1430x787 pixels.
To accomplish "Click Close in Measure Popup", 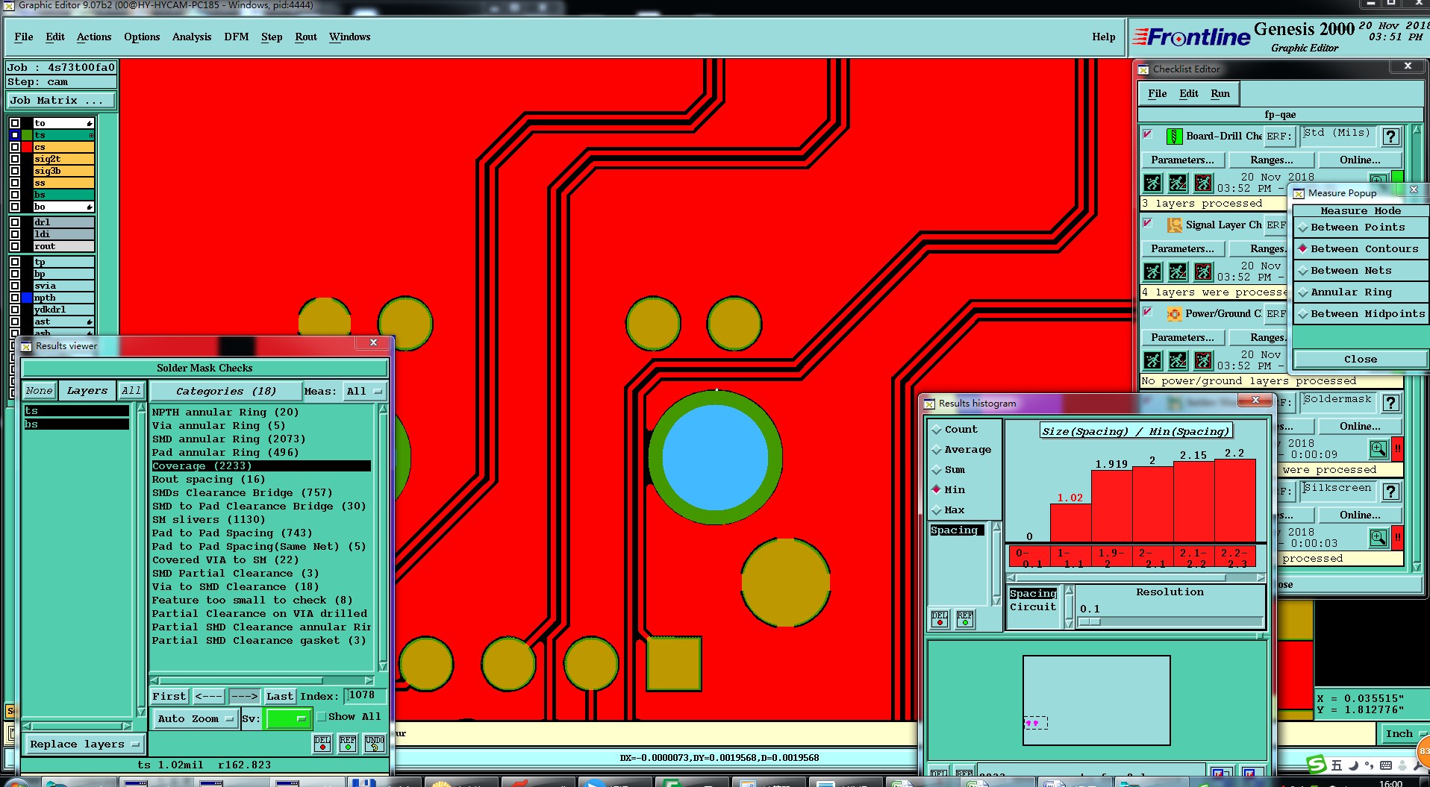I will (x=1361, y=360).
